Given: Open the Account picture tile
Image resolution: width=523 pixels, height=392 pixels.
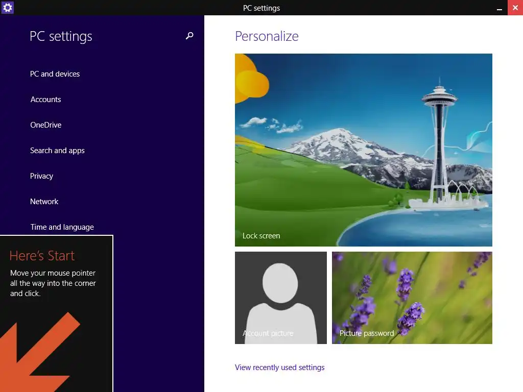Looking at the screenshot, I should 281,298.
